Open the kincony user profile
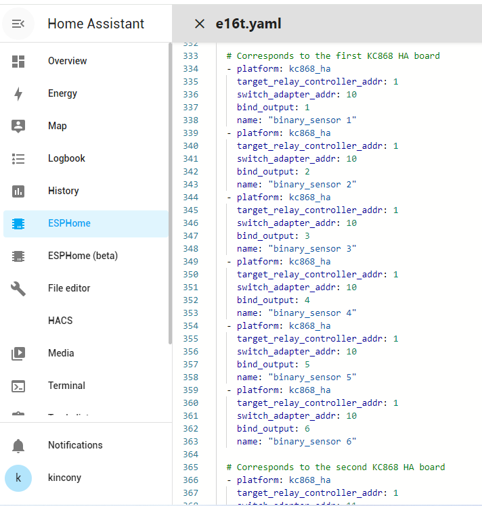Screen dimensions: 482x506 coord(64,478)
